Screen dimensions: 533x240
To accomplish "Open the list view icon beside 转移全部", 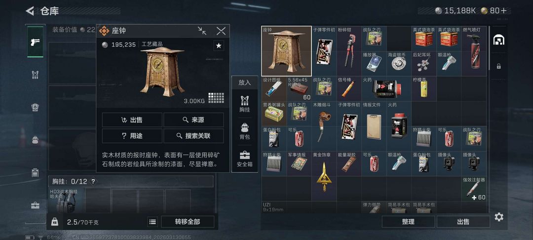I will point(152,222).
